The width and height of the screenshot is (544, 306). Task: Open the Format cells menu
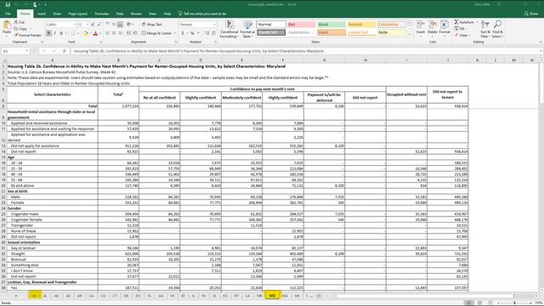click(x=445, y=28)
